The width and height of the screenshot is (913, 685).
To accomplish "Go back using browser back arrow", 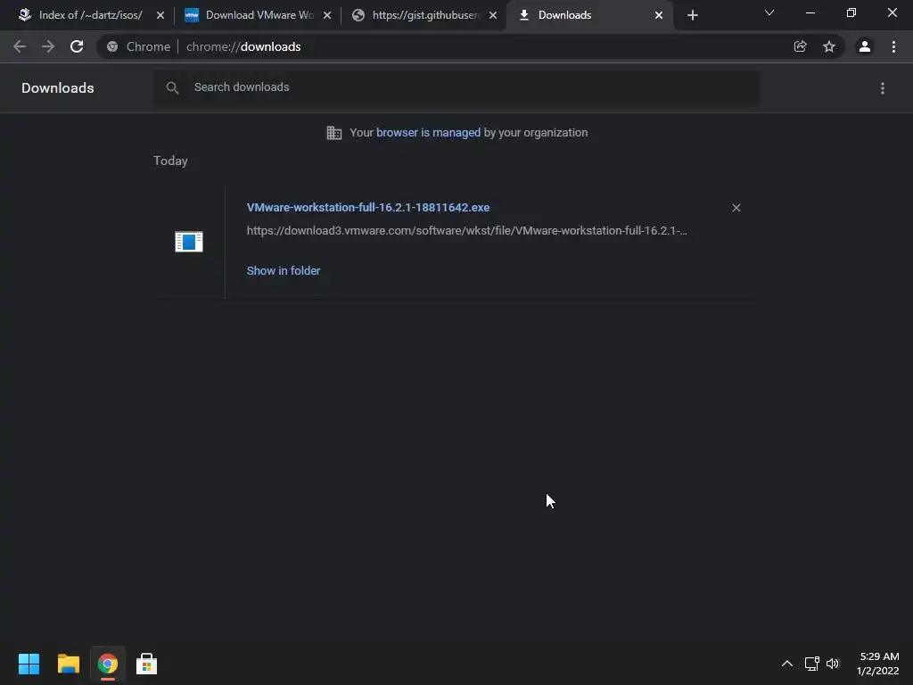I will point(20,46).
